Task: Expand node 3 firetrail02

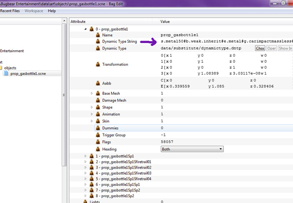Action: (85, 167)
